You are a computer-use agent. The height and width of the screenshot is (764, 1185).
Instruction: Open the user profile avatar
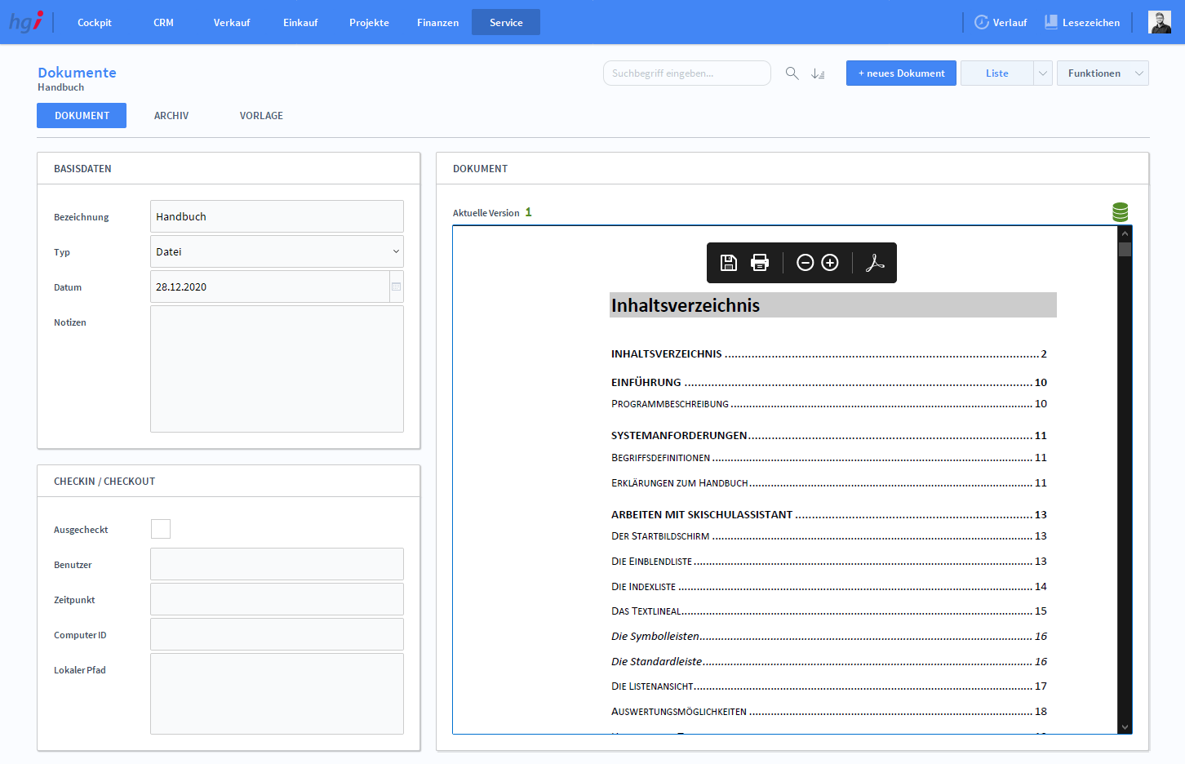pos(1159,23)
